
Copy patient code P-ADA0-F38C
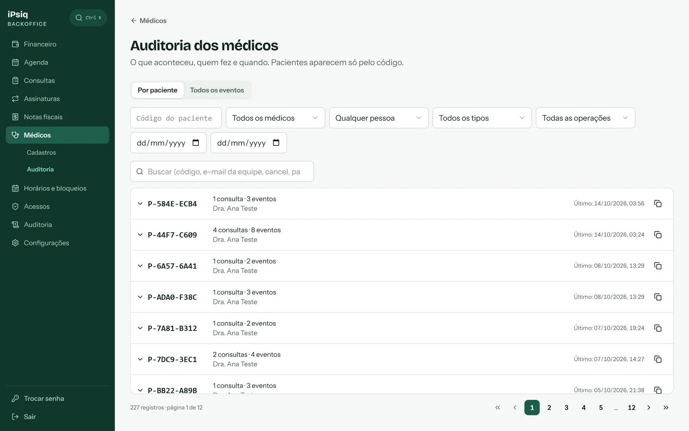click(658, 297)
